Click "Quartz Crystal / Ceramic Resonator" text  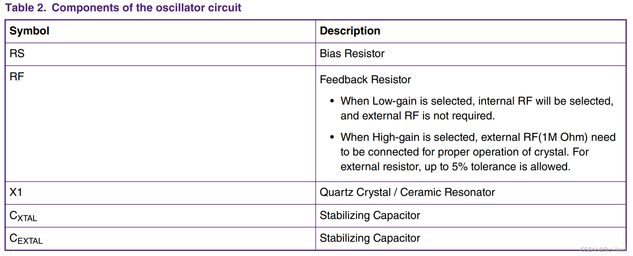(407, 193)
